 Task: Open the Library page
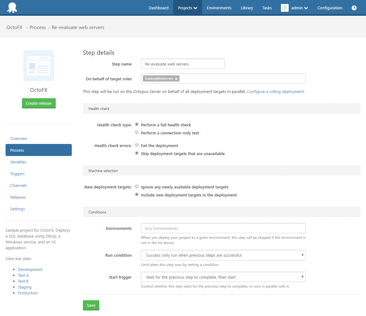(247, 8)
